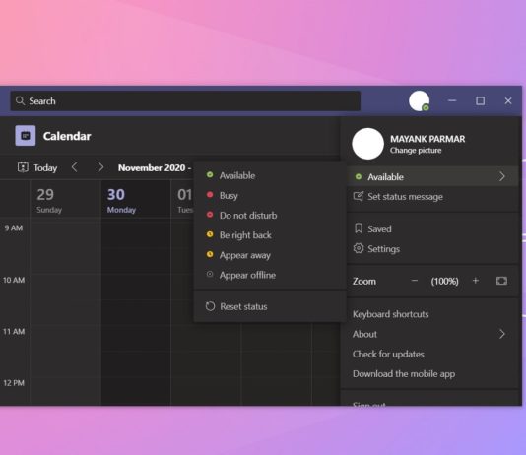Image resolution: width=526 pixels, height=455 pixels.
Task: Click the Saved bookmark icon
Action: [359, 228]
